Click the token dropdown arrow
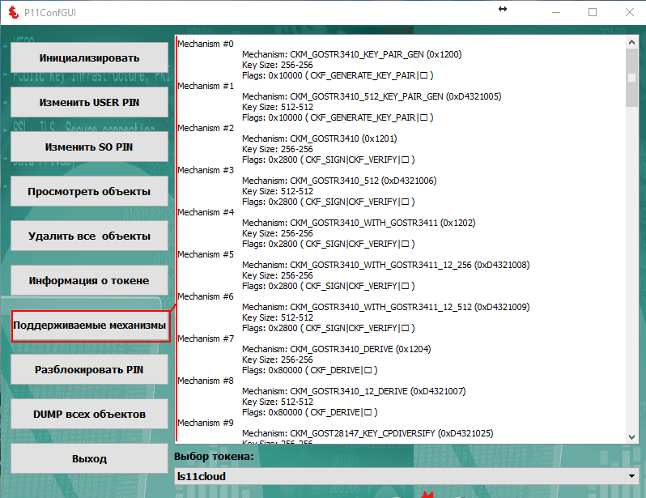 [631, 476]
